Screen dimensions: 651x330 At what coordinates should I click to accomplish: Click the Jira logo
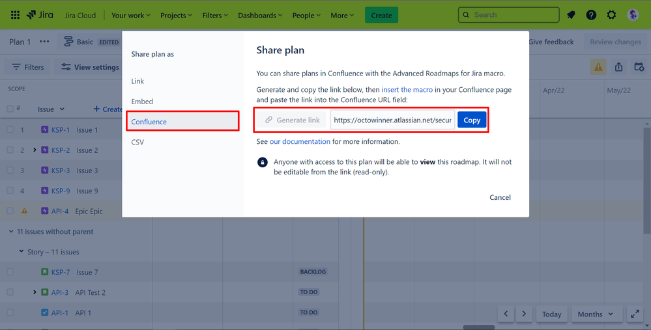pos(40,15)
